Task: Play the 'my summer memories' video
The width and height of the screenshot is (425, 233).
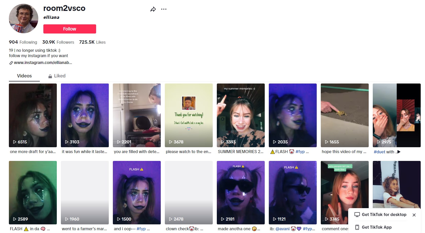Action: [241, 115]
